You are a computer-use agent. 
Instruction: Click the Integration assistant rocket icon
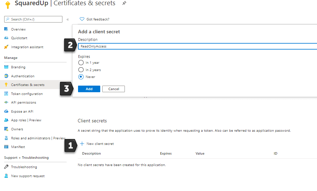click(6, 47)
